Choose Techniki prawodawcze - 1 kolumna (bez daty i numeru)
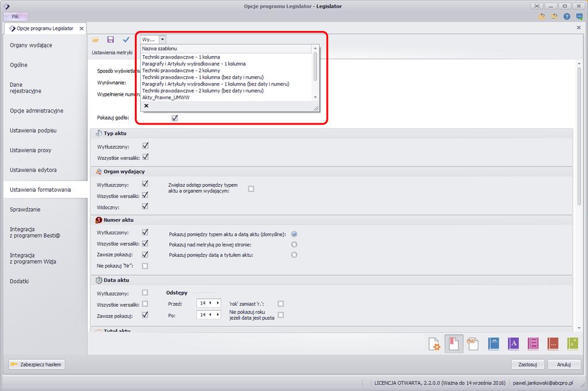The width and height of the screenshot is (588, 391). coord(203,77)
